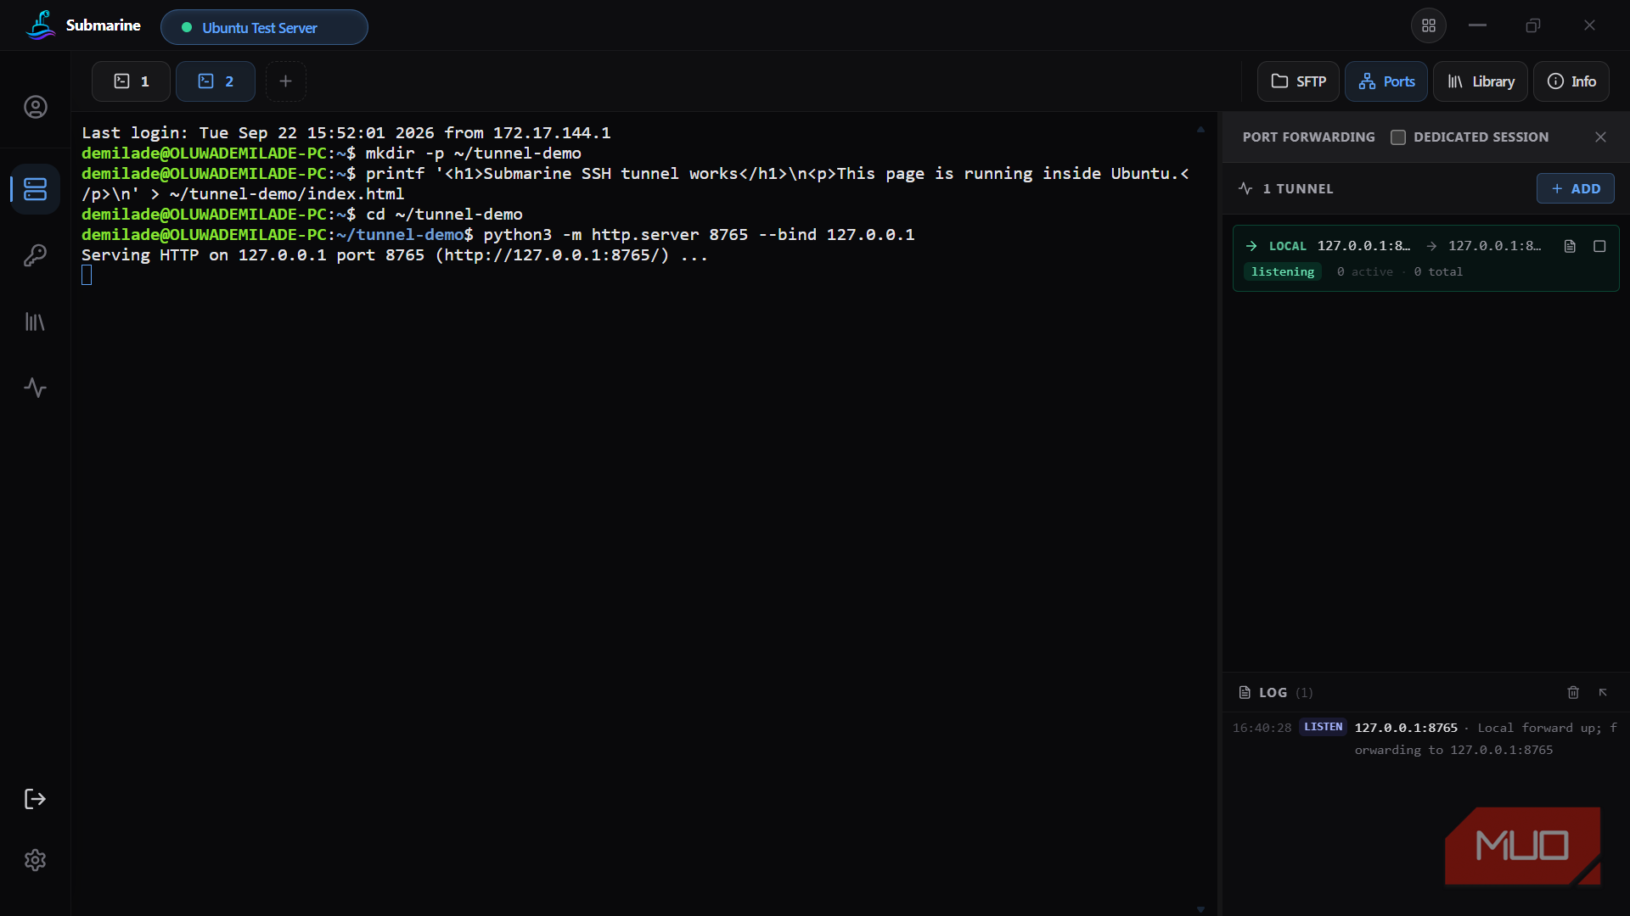Toggle the Dedicated Session checkbox
Image resolution: width=1630 pixels, height=916 pixels.
[x=1398, y=137]
